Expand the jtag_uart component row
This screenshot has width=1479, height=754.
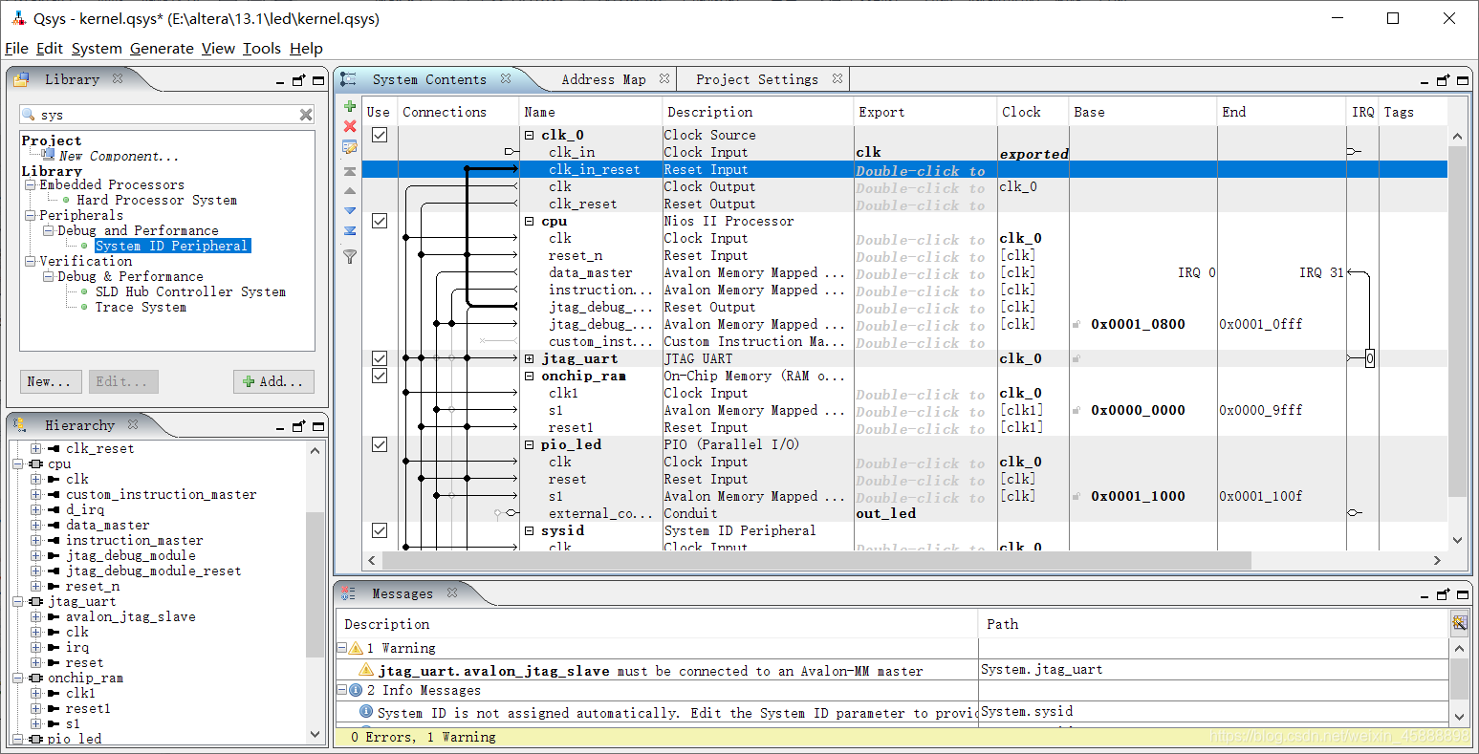(x=530, y=359)
